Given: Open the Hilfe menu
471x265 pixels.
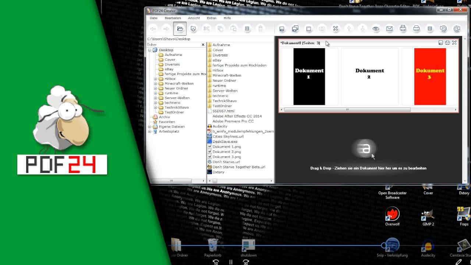Looking at the screenshot, I should 227,18.
